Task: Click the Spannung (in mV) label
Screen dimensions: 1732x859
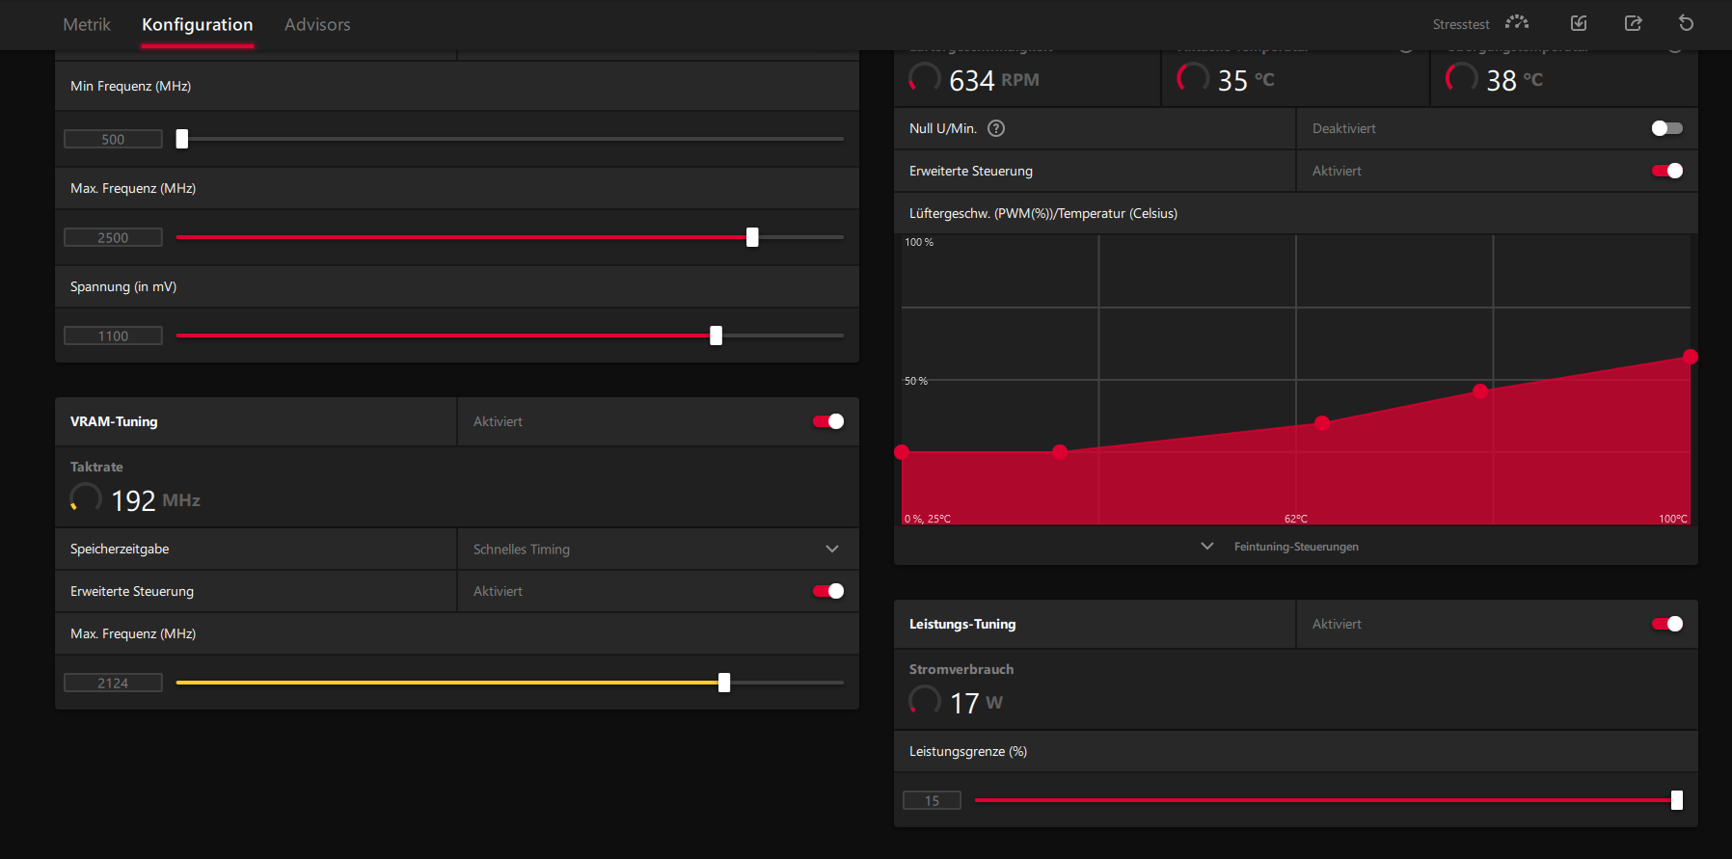Action: [x=123, y=286]
